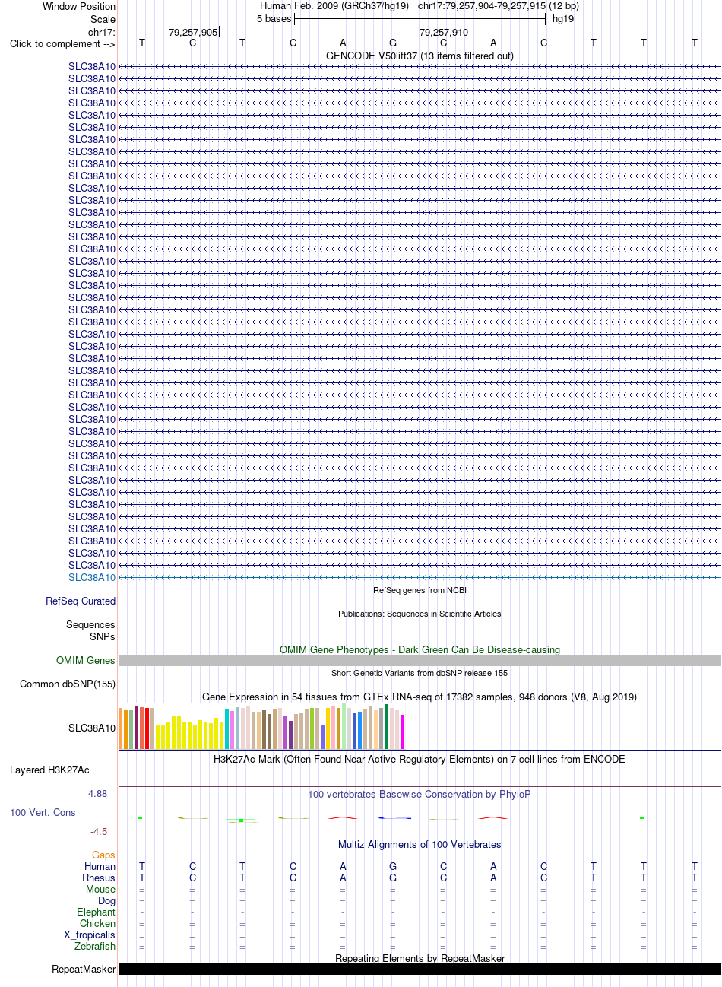The width and height of the screenshot is (722, 987).
Task: Open '100 vertebrates Basewise Conservation by PhyloP' title
Action: click(x=420, y=794)
